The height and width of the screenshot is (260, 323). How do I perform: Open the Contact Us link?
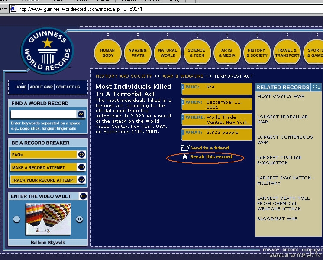[x=68, y=87]
